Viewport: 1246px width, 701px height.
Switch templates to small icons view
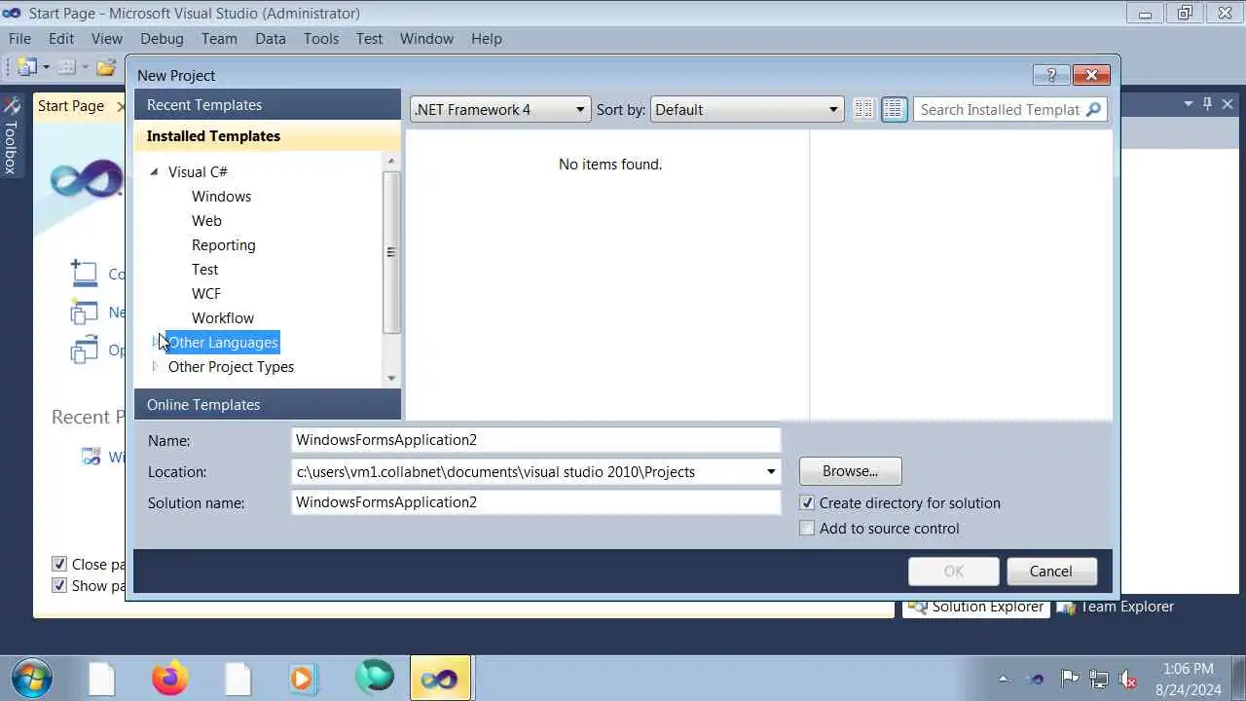coord(863,109)
